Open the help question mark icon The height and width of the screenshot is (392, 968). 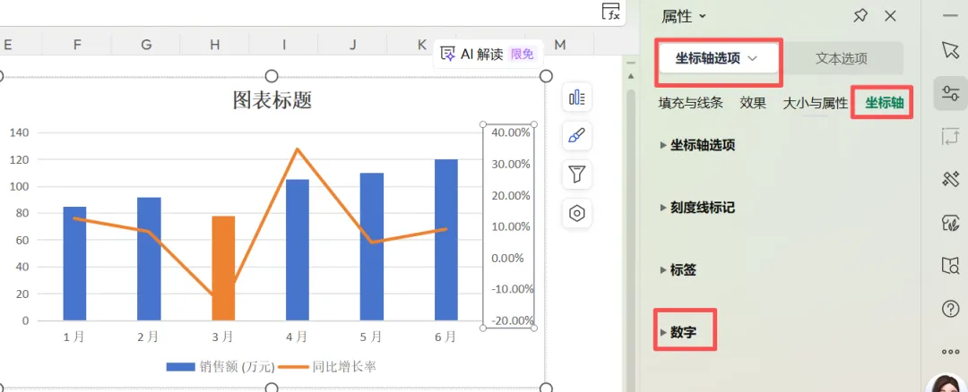950,309
